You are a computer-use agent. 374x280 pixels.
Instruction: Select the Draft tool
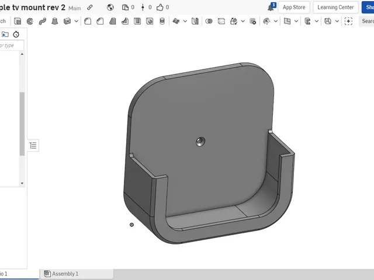[x=112, y=21]
